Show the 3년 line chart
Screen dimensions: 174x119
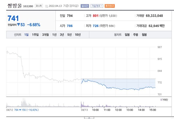(x=62, y=35)
